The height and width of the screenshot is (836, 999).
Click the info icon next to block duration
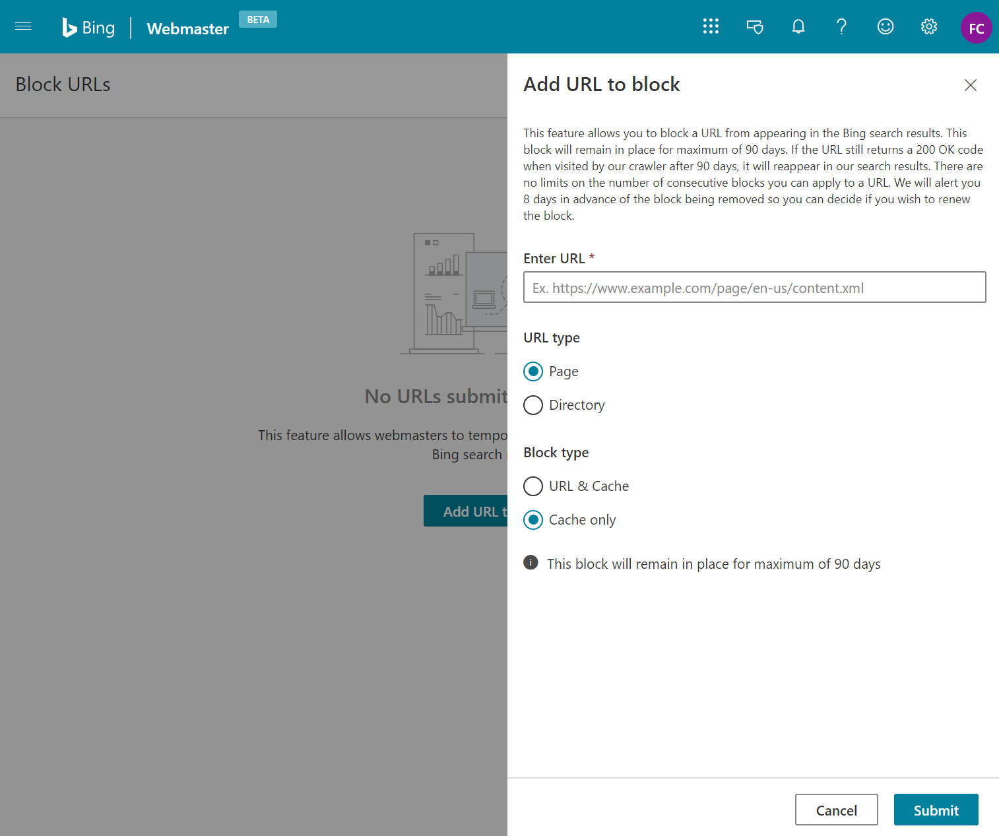531,562
